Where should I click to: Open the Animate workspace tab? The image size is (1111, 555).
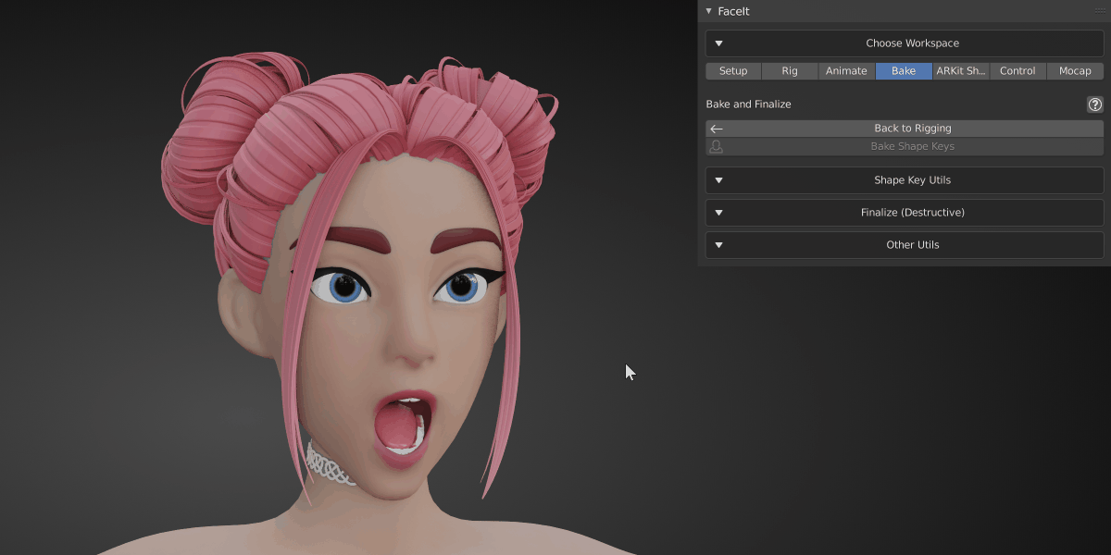click(846, 71)
